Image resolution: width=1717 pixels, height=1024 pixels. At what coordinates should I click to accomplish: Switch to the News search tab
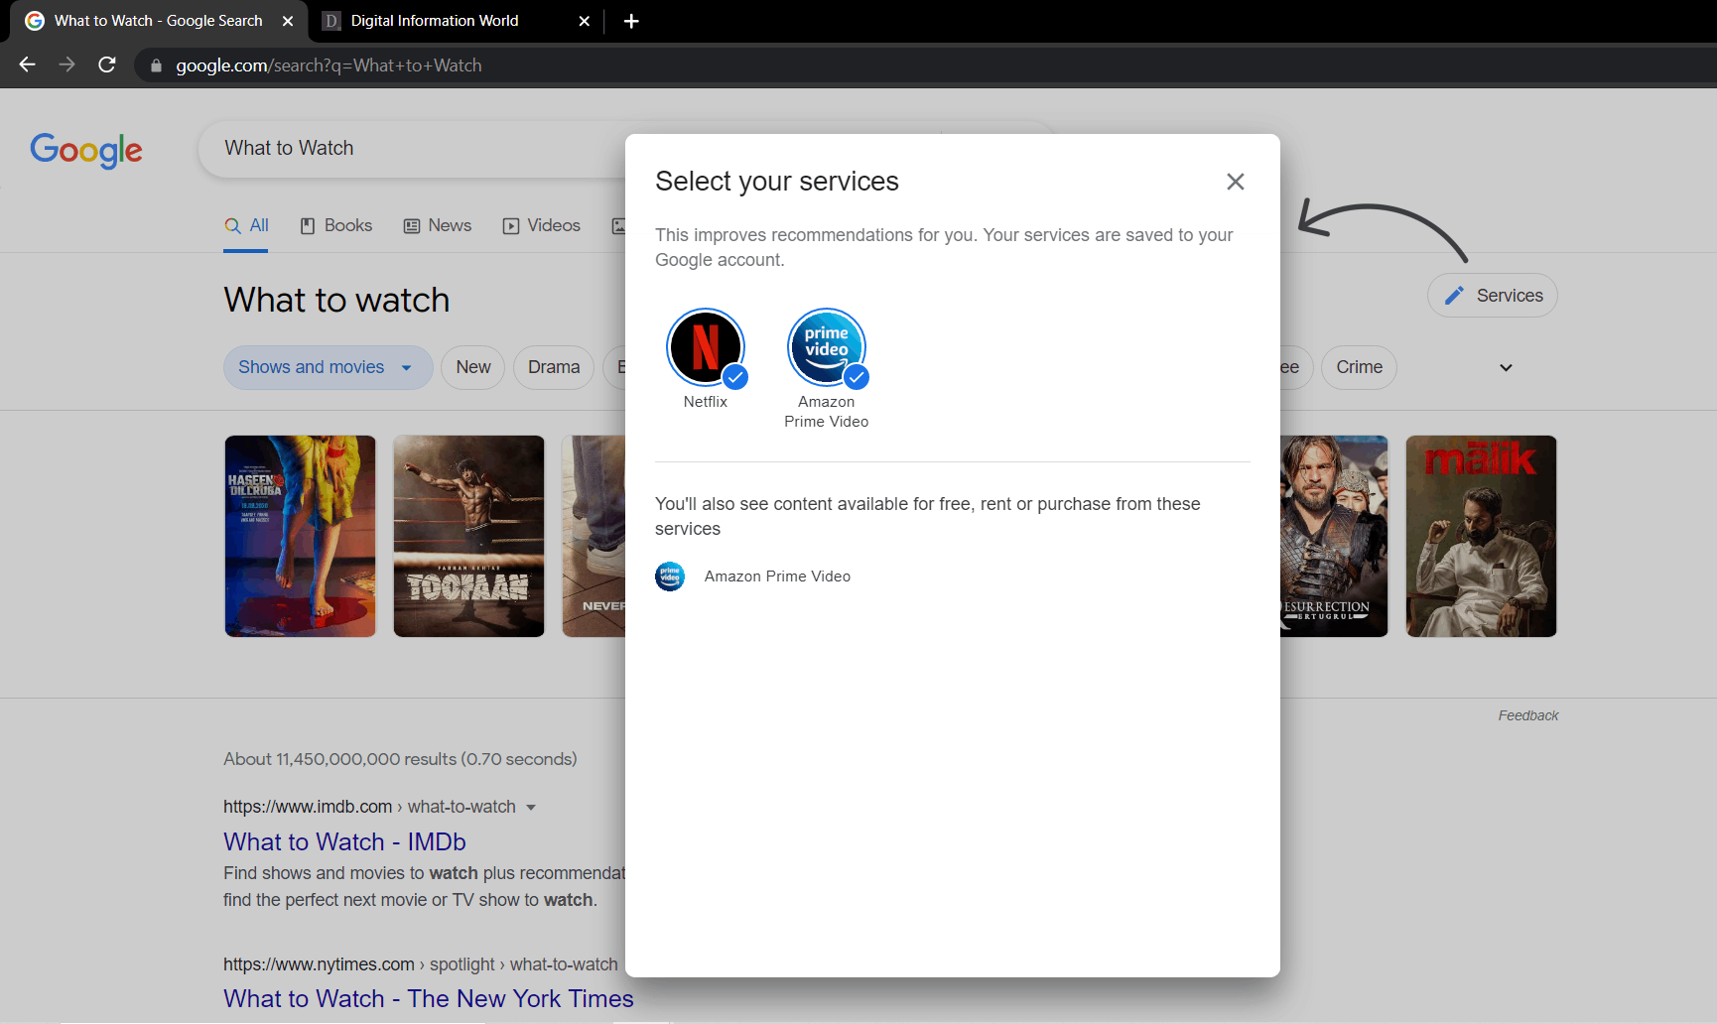click(x=437, y=225)
